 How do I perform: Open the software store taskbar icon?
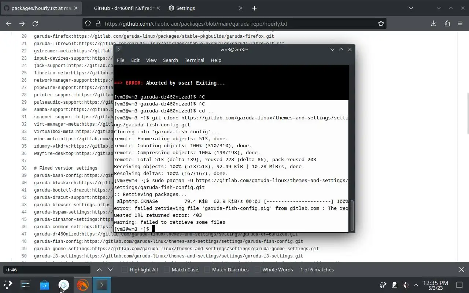(x=45, y=285)
